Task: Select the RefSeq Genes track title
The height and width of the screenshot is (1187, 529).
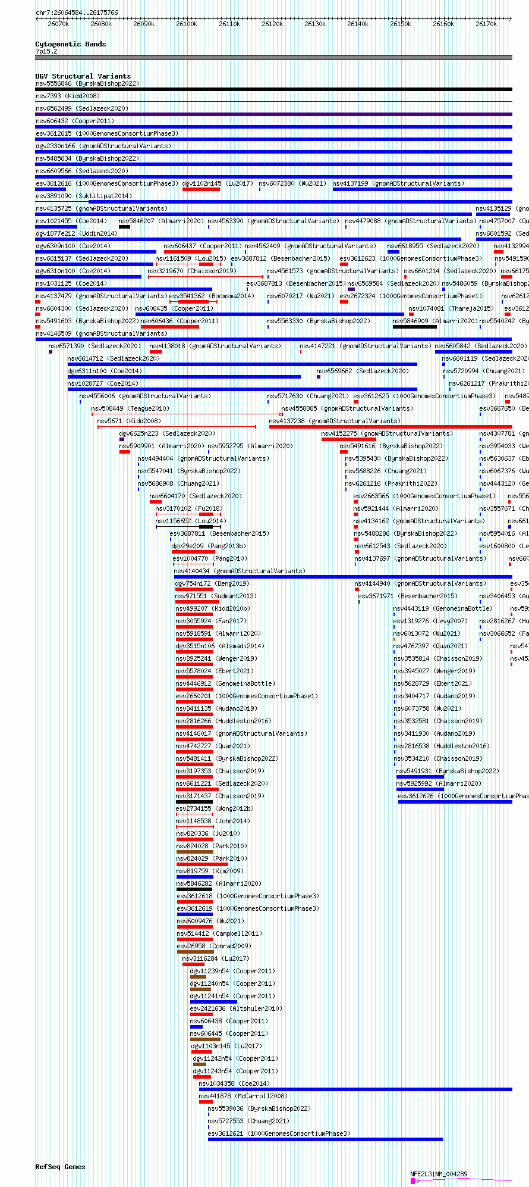Action: coord(60,1167)
